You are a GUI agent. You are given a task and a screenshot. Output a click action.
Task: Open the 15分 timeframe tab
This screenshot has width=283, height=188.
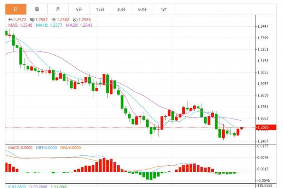(x=100, y=9)
